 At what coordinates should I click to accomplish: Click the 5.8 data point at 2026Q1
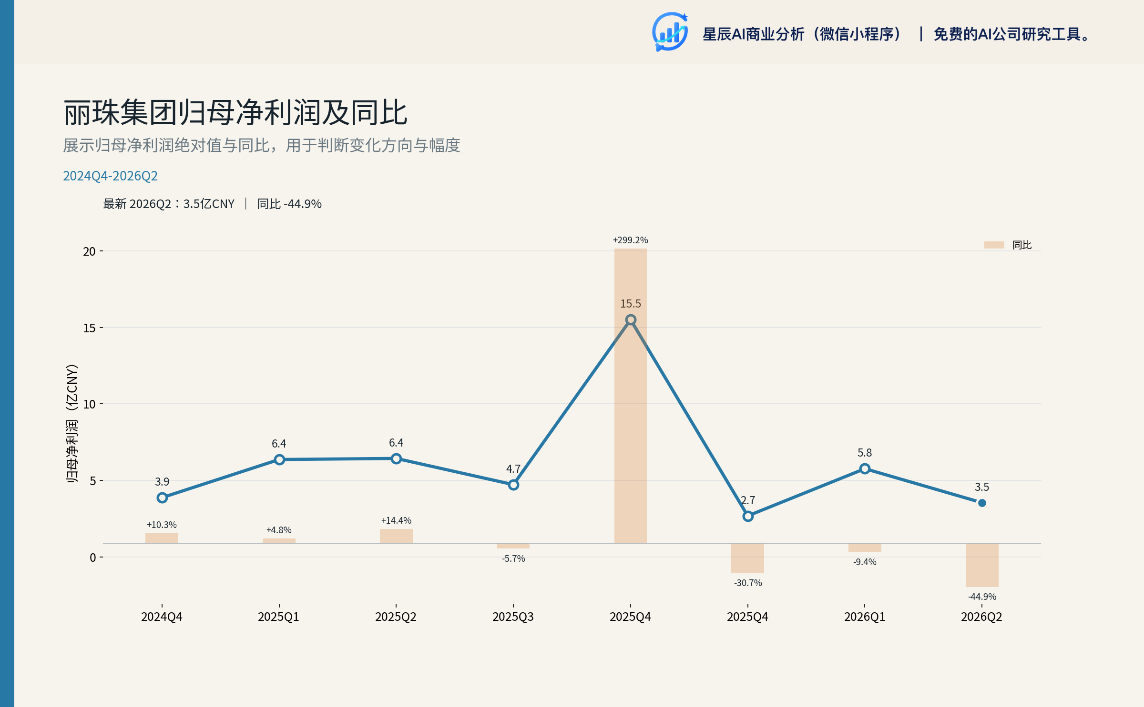pyautogui.click(x=864, y=468)
